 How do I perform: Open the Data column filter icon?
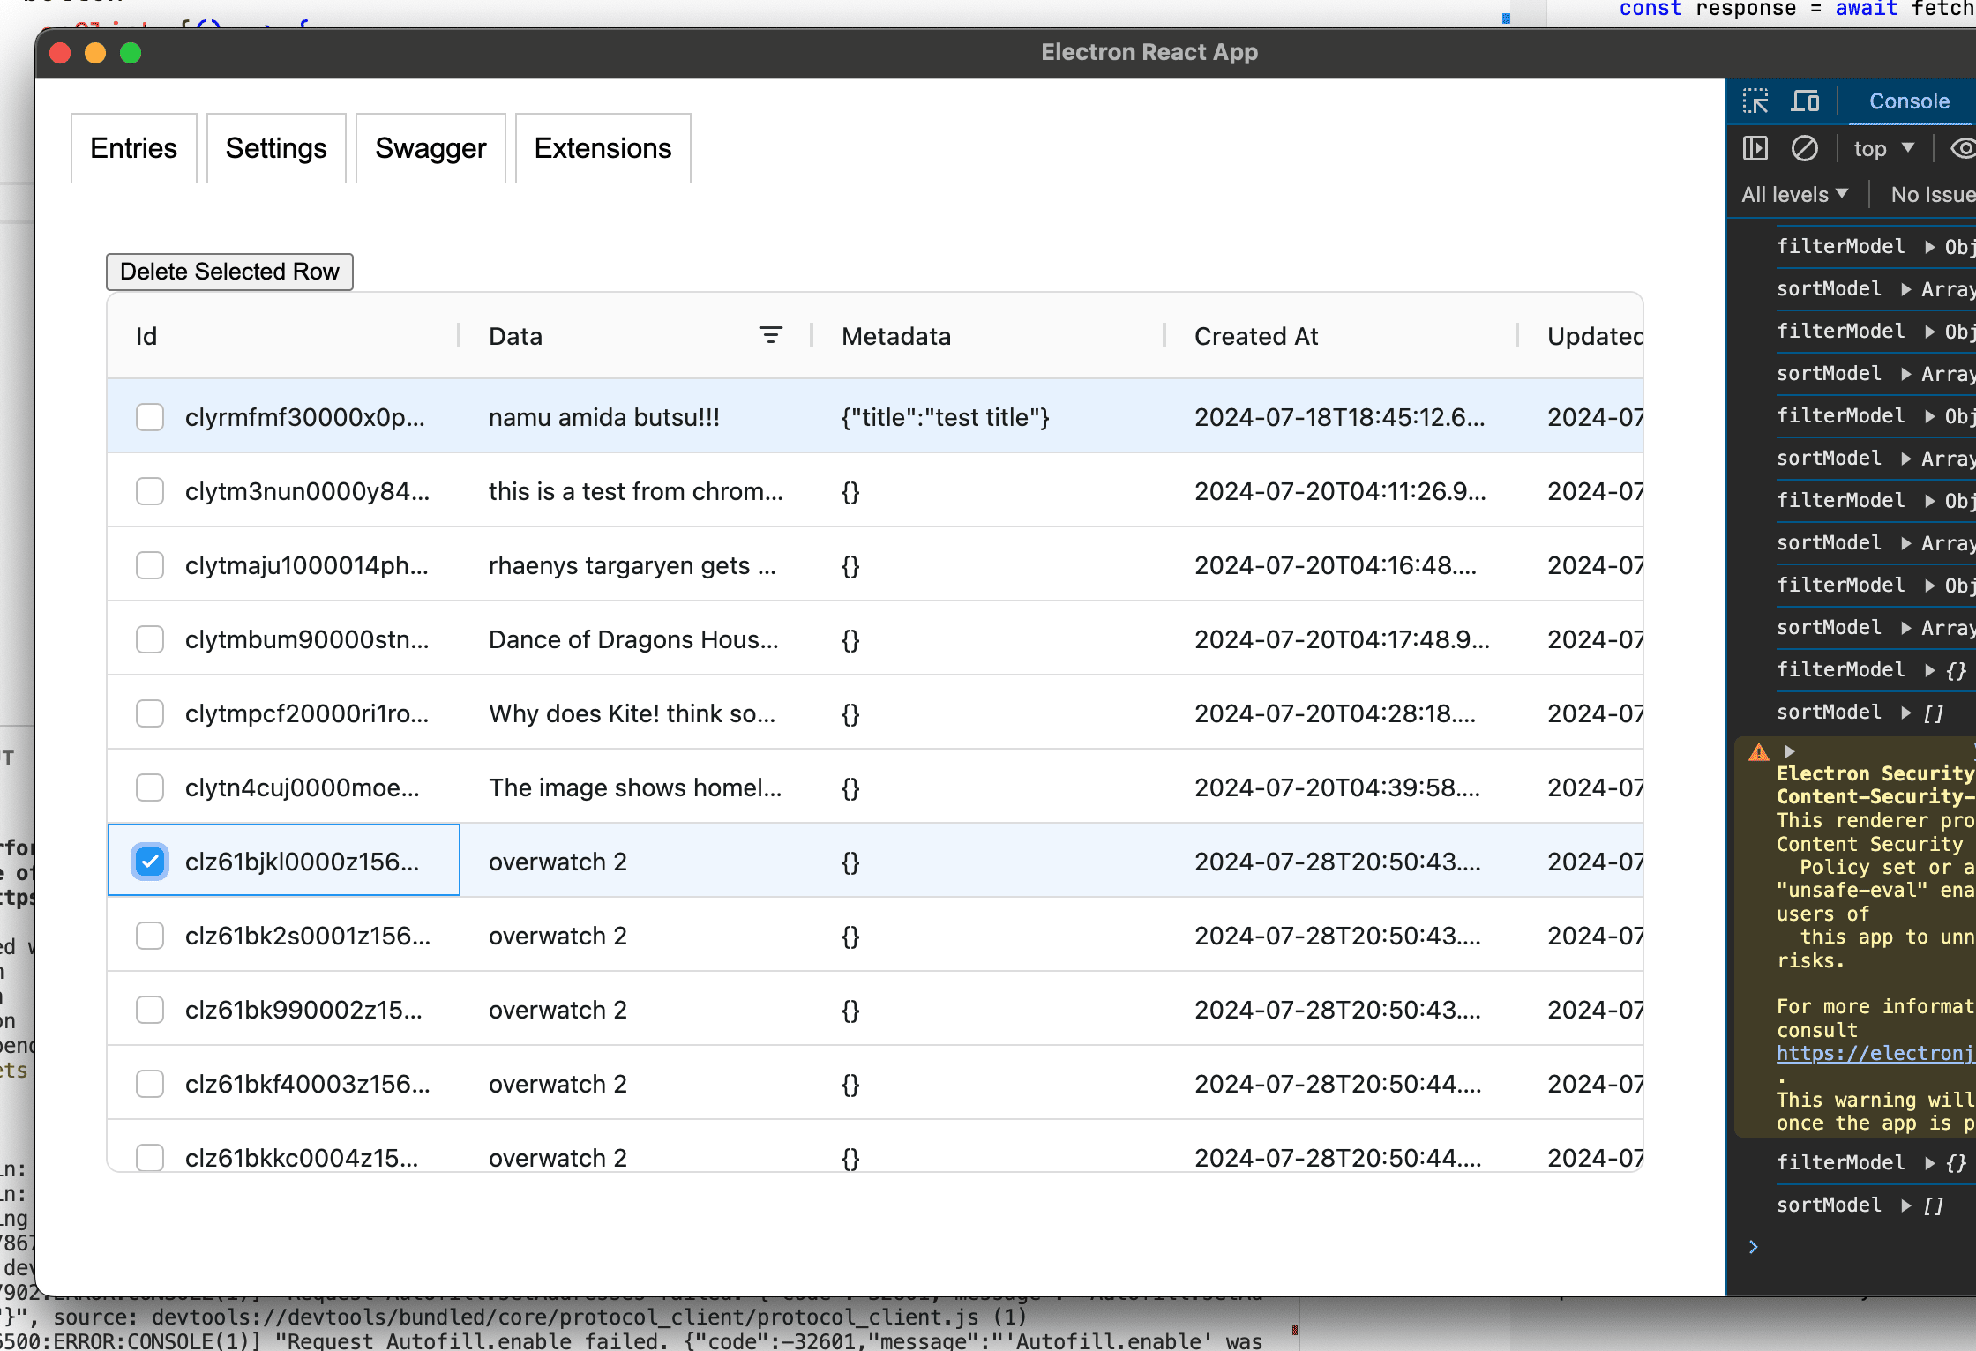770,335
